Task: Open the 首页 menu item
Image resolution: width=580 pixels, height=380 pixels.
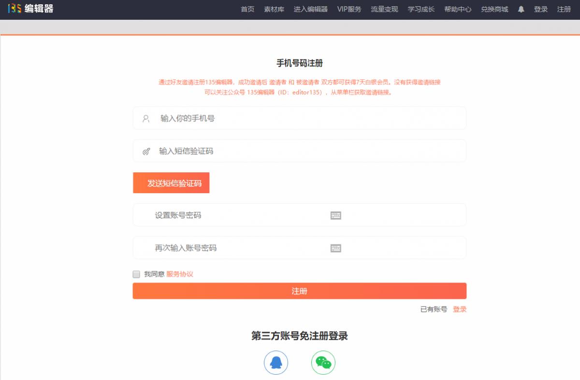Action: click(x=248, y=9)
